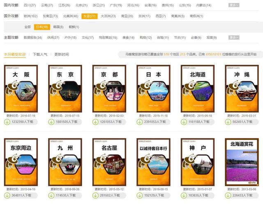Choose theme 数据报告(34)
This screenshot has width=263, height=204.
click(x=33, y=37)
